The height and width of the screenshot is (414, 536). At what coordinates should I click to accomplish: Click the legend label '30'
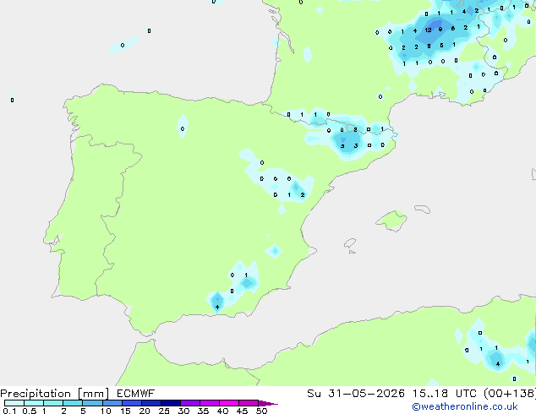(184, 411)
